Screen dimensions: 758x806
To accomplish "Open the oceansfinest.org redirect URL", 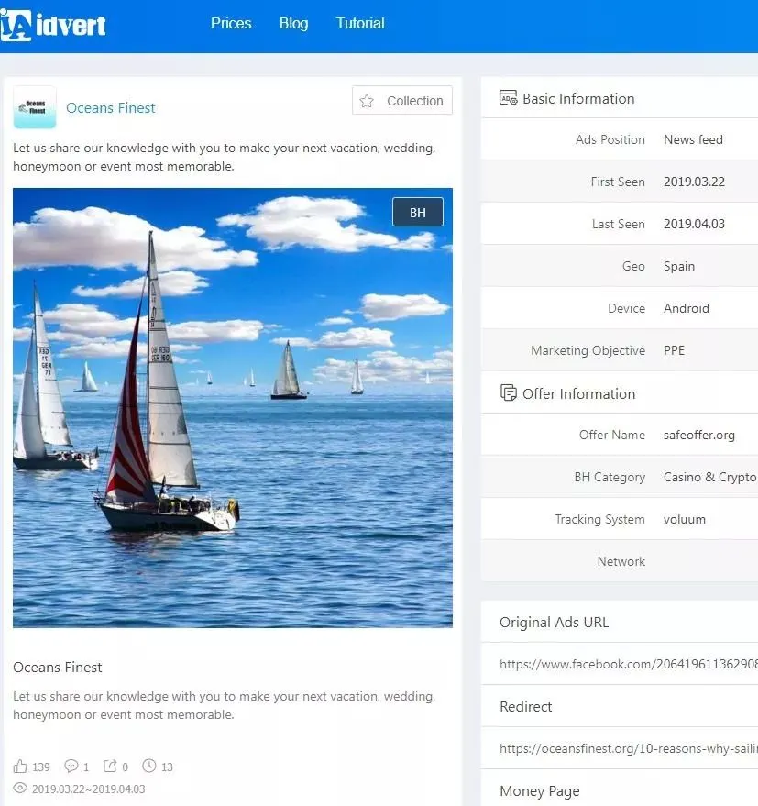I will point(629,748).
